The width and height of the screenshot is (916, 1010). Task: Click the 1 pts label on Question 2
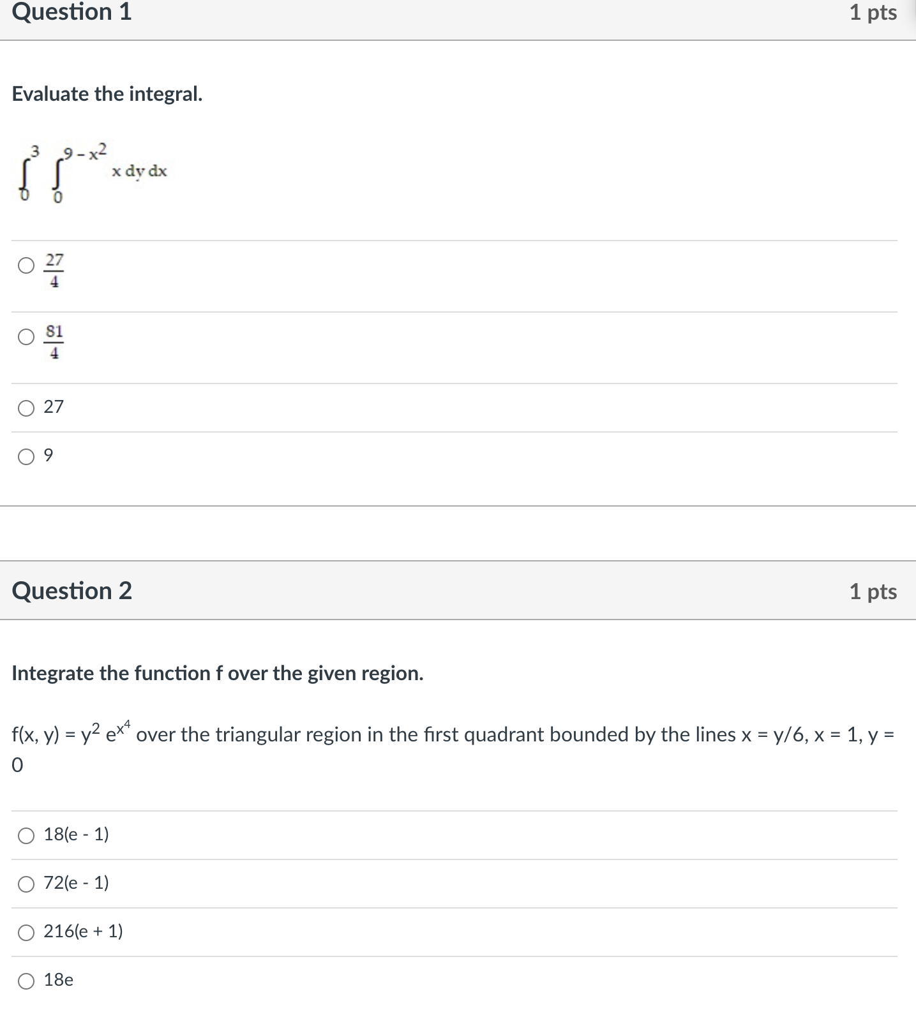[x=873, y=591]
